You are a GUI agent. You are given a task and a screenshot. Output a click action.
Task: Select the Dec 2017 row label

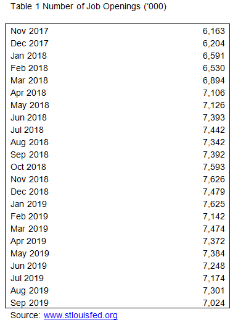[30, 43]
